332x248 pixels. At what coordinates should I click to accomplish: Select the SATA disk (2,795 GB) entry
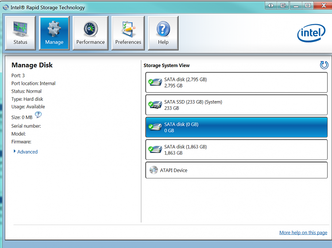pyautogui.click(x=236, y=83)
